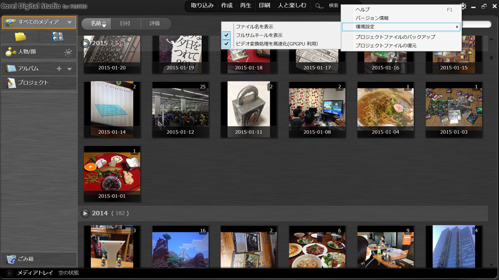Choose プロジェクトファイルのバックアップ menu entry
The height and width of the screenshot is (280, 499).
point(395,37)
